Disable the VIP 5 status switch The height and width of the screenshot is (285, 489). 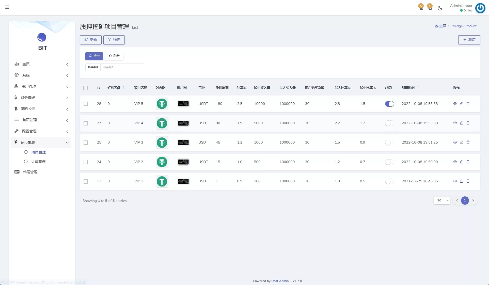pos(389,104)
